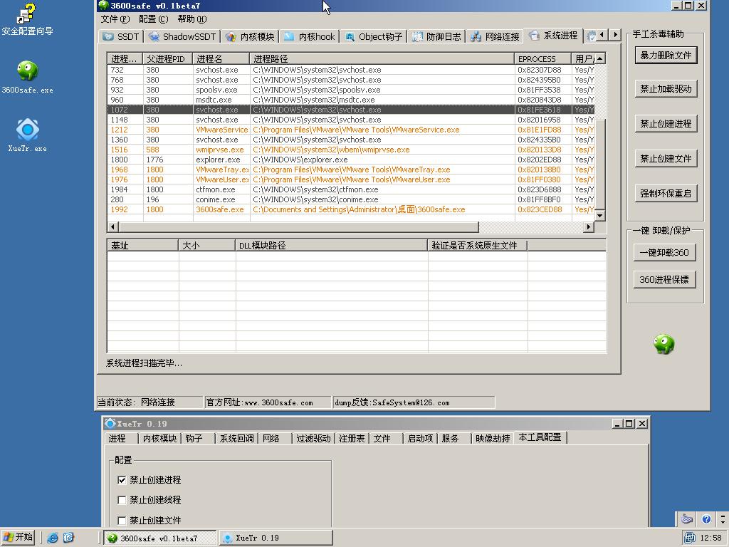Click the 360进程保镖 button
Image resolution: width=729 pixels, height=547 pixels.
[664, 279]
